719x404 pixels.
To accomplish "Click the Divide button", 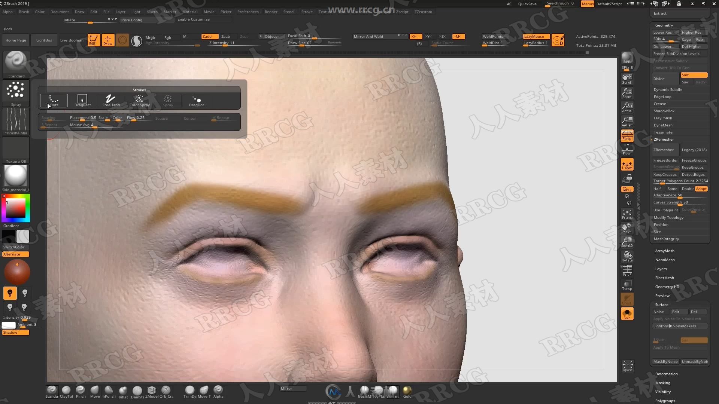I will [x=665, y=79].
